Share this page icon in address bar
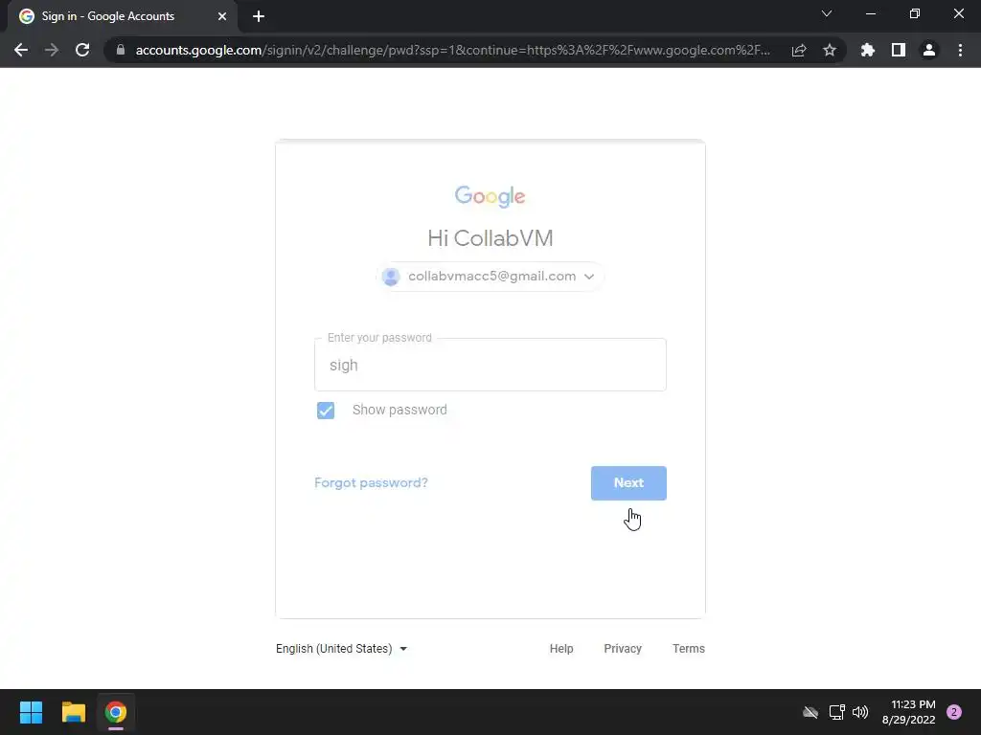 coord(799,50)
